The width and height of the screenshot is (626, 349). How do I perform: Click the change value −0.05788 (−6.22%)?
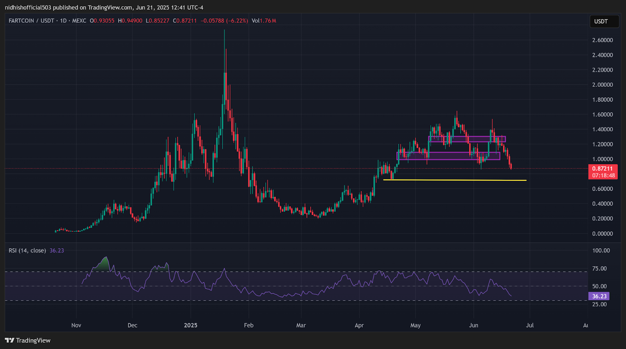tap(224, 21)
